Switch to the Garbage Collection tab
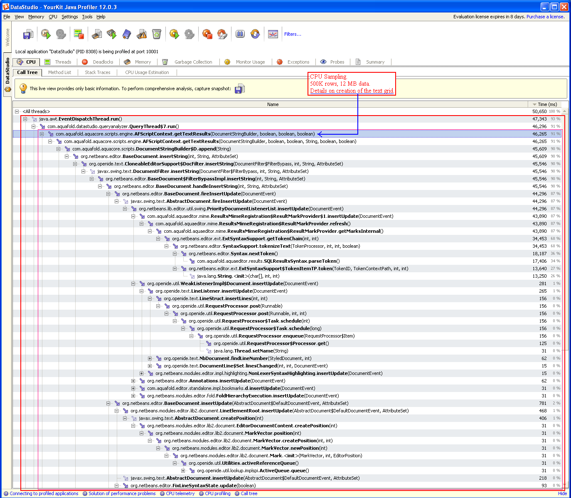 tap(187, 62)
